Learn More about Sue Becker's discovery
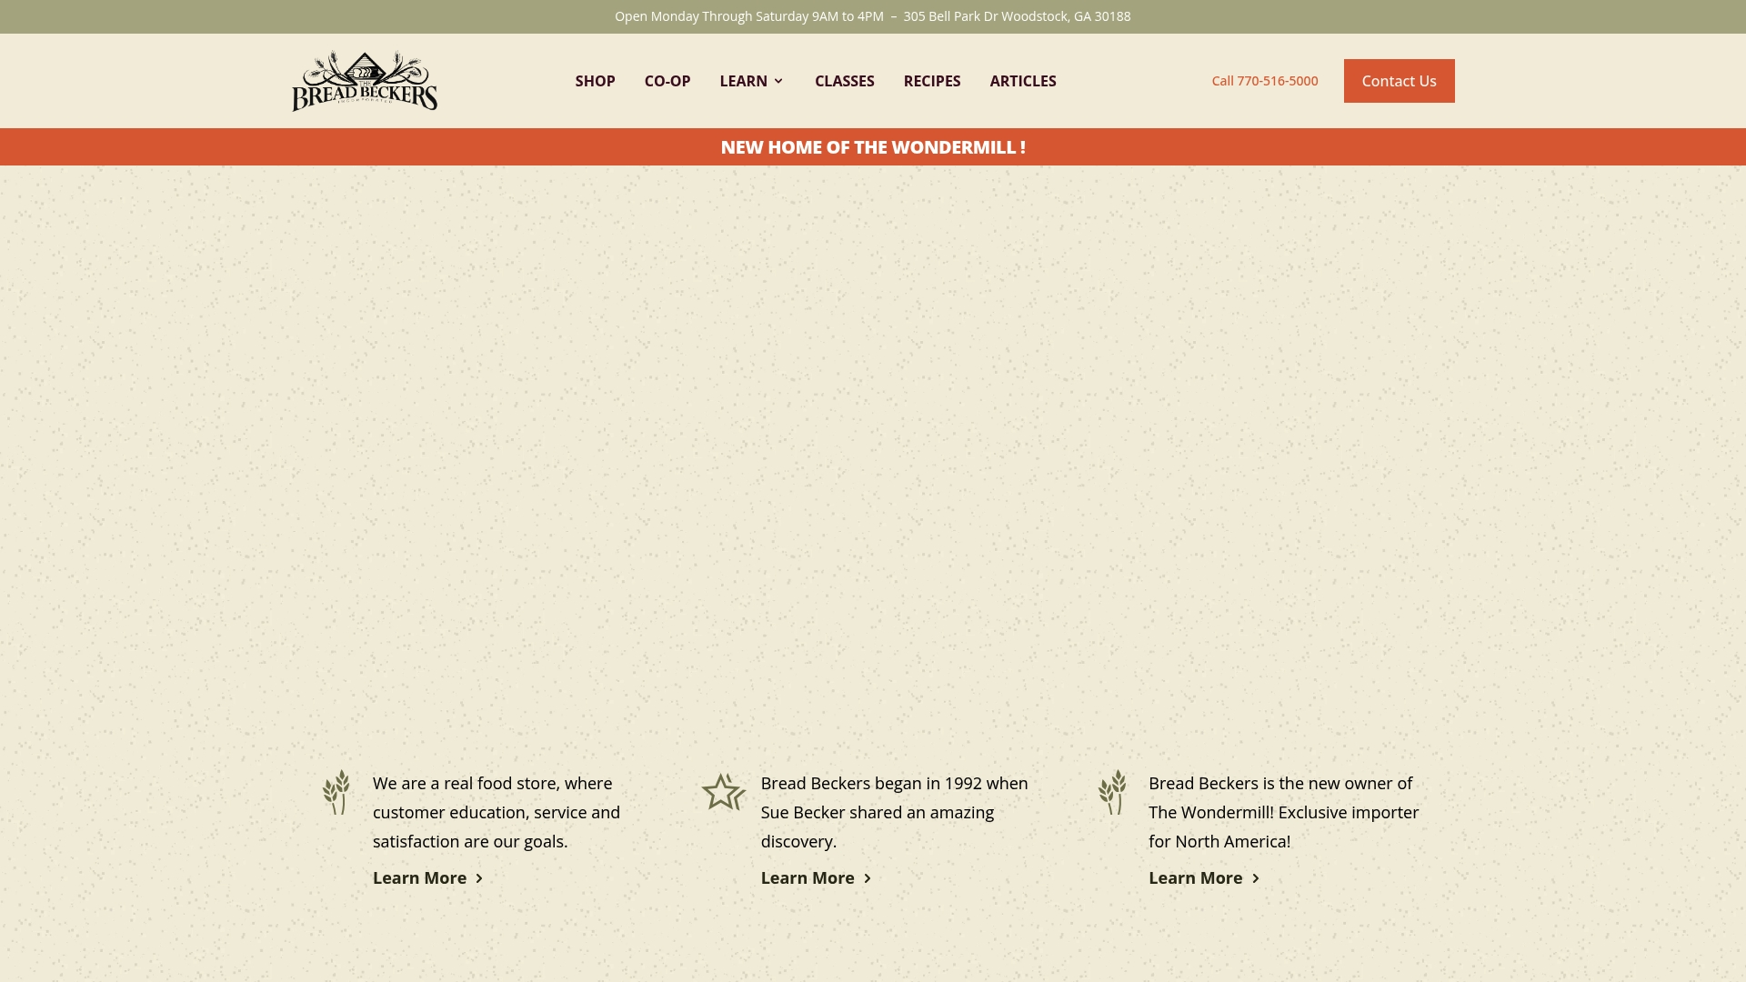1746x982 pixels. click(x=816, y=877)
